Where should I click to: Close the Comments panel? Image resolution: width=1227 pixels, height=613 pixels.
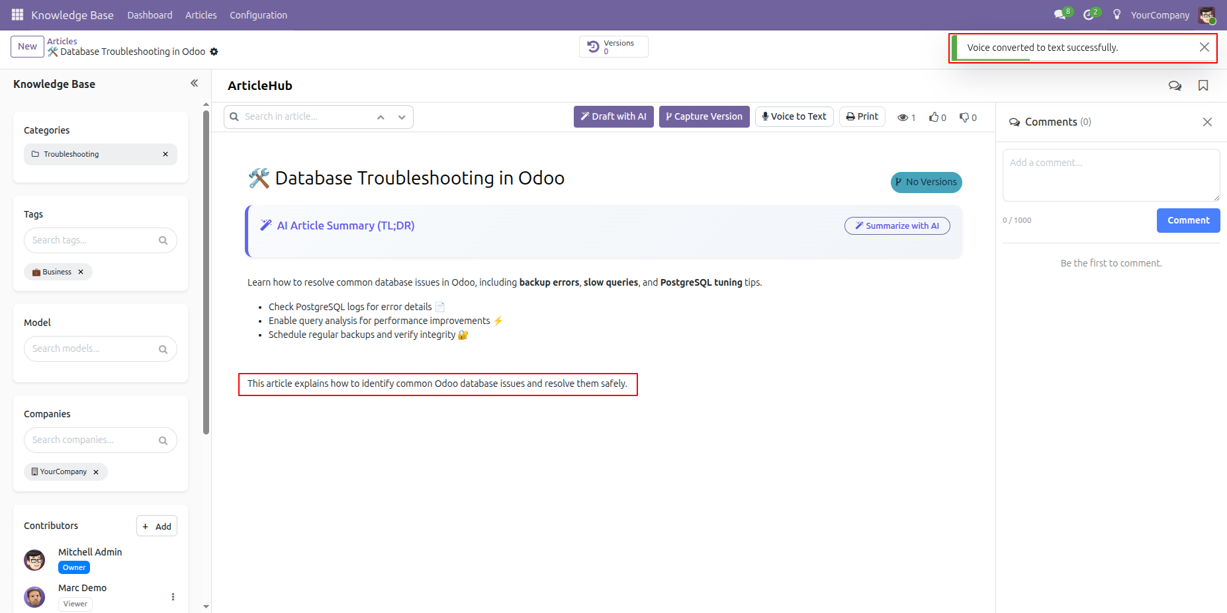coord(1207,122)
